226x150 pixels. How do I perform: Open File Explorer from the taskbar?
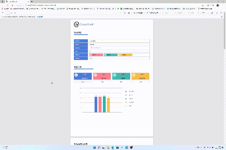(x=108, y=147)
